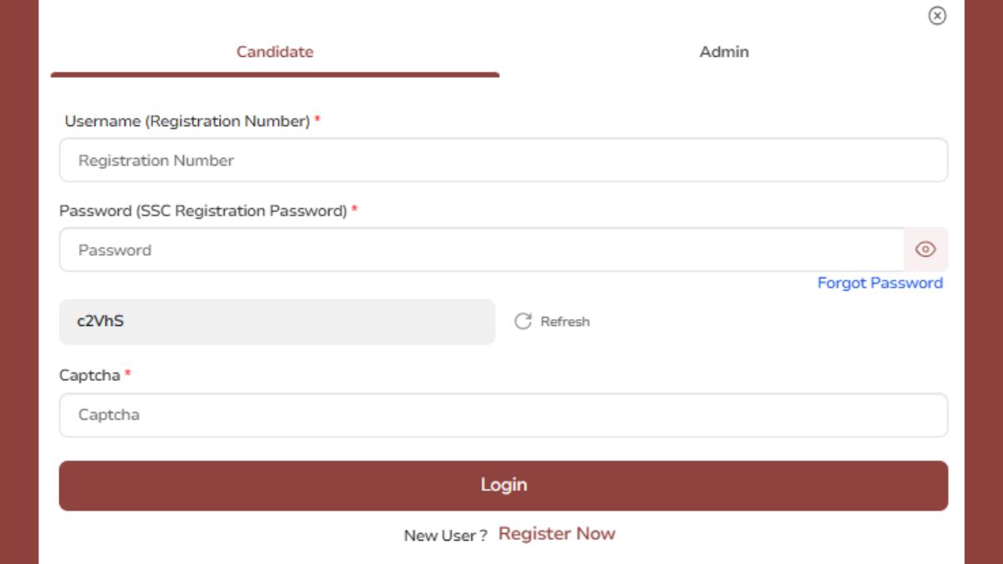Click the Captcha field label
This screenshot has width=1003, height=564.
tap(89, 376)
